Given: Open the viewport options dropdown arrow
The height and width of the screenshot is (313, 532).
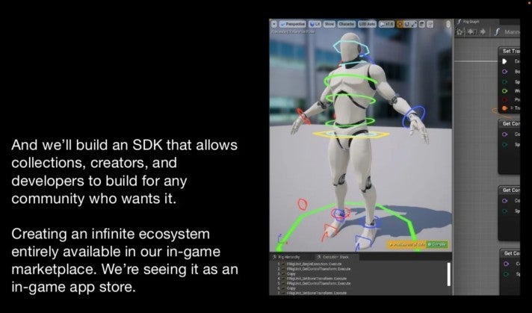Looking at the screenshot, I should pyautogui.click(x=273, y=24).
